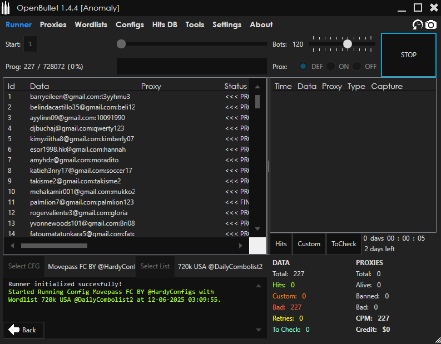
Task: Open the Configs menu tab
Action: [130, 24]
